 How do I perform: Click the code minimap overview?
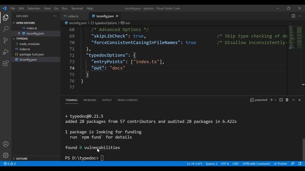pyautogui.click(x=295, y=37)
